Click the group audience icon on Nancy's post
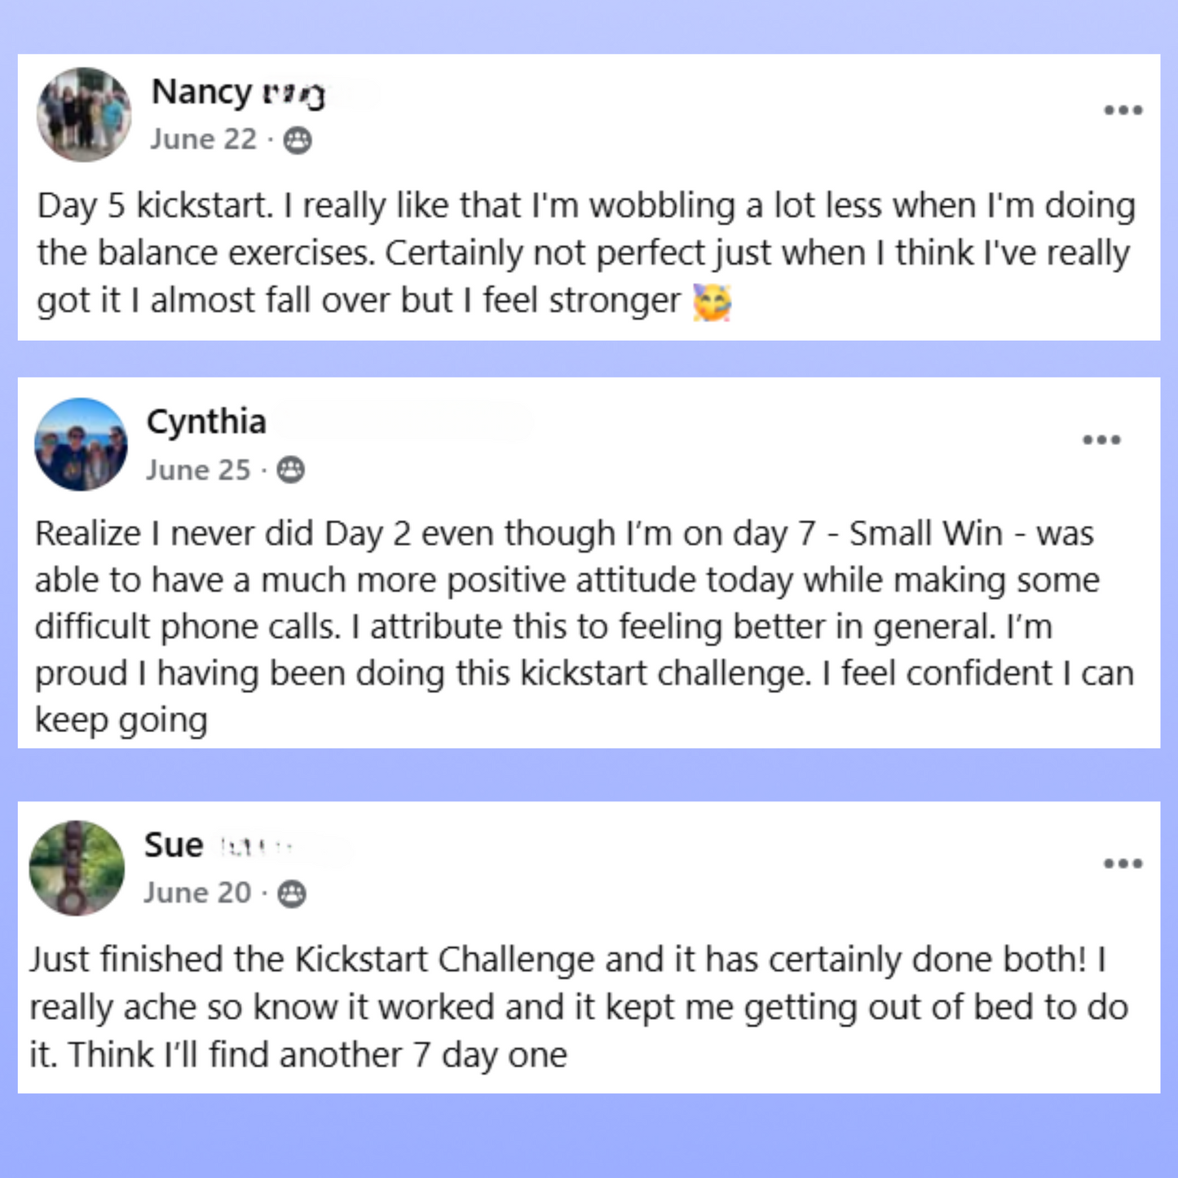 [x=297, y=139]
